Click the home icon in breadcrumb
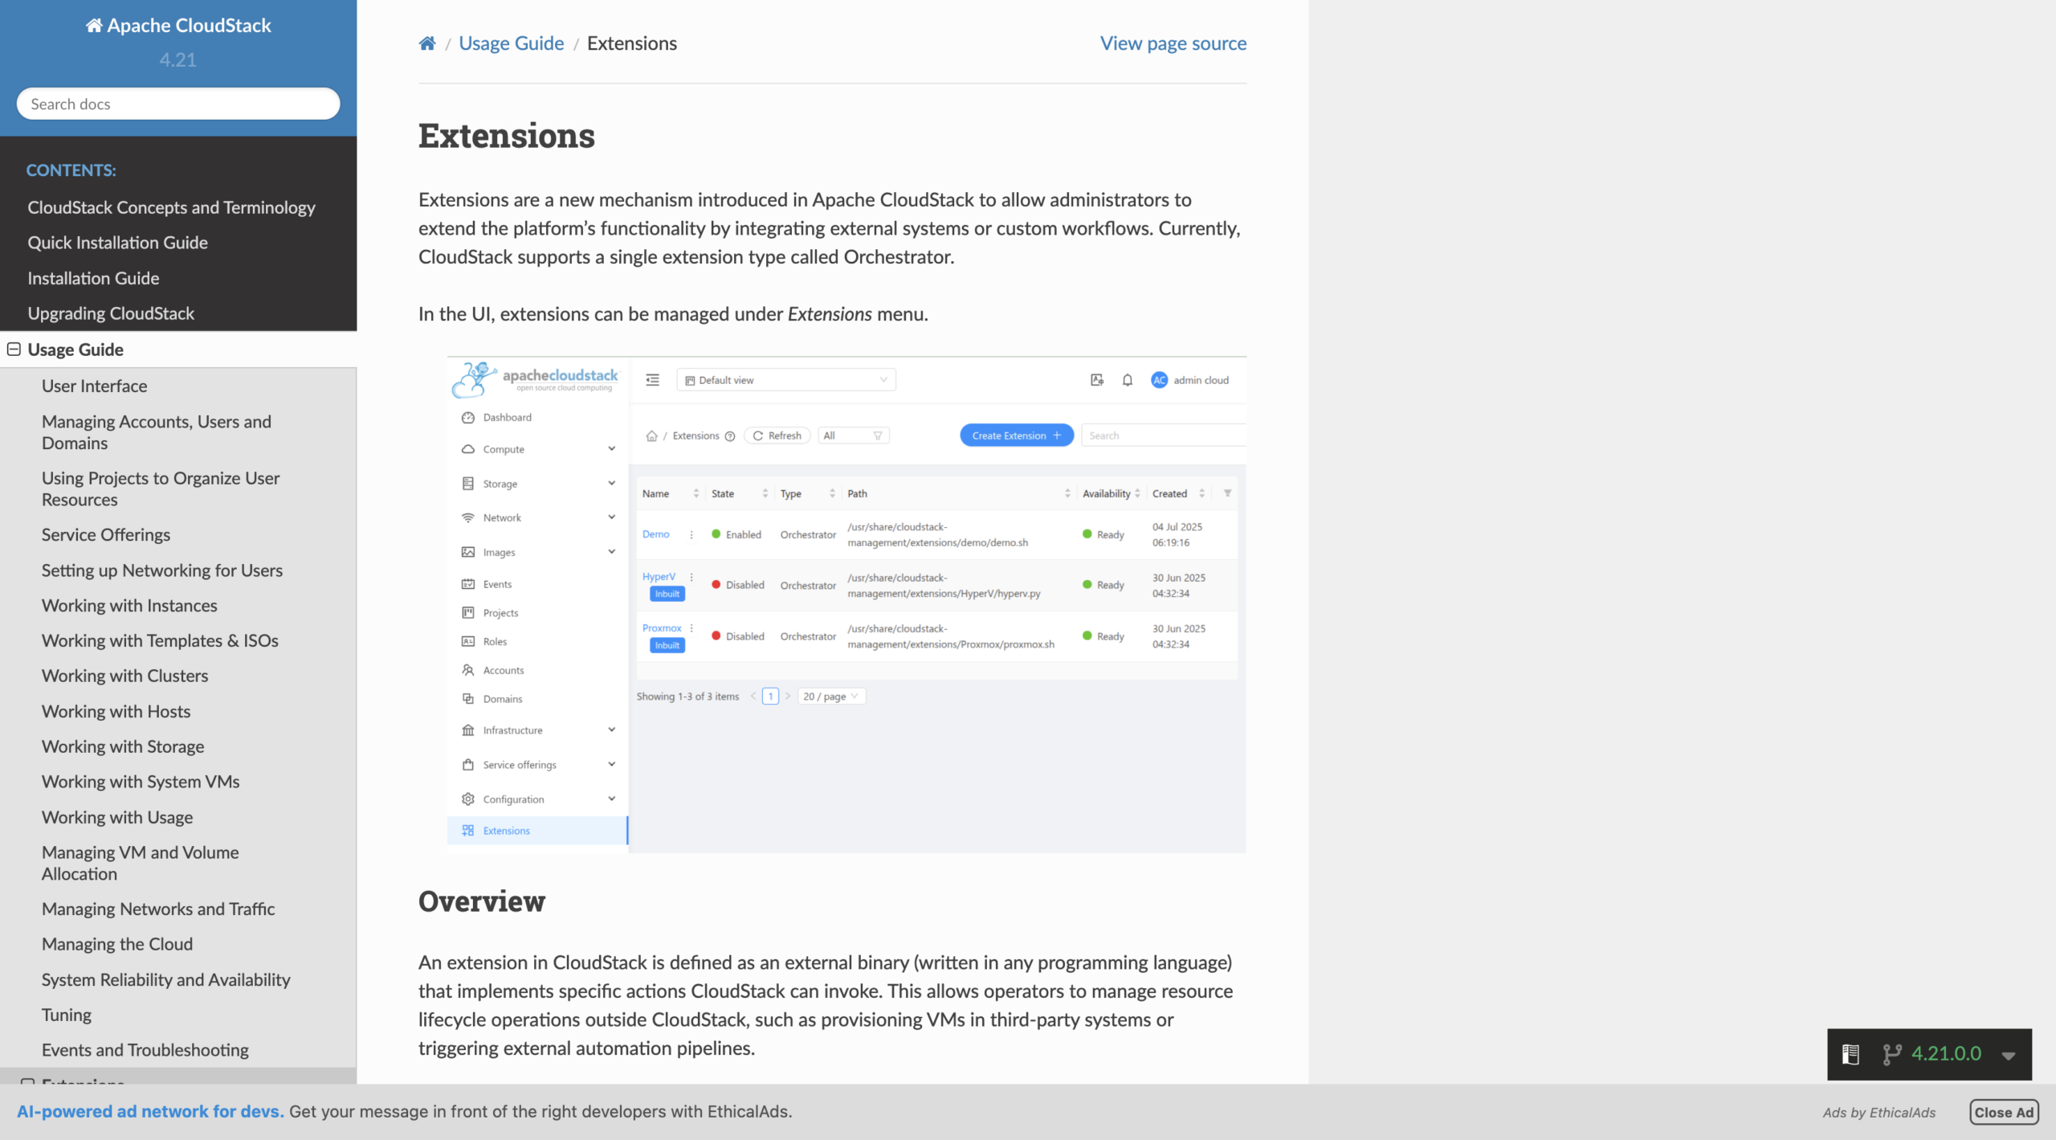 (x=426, y=43)
